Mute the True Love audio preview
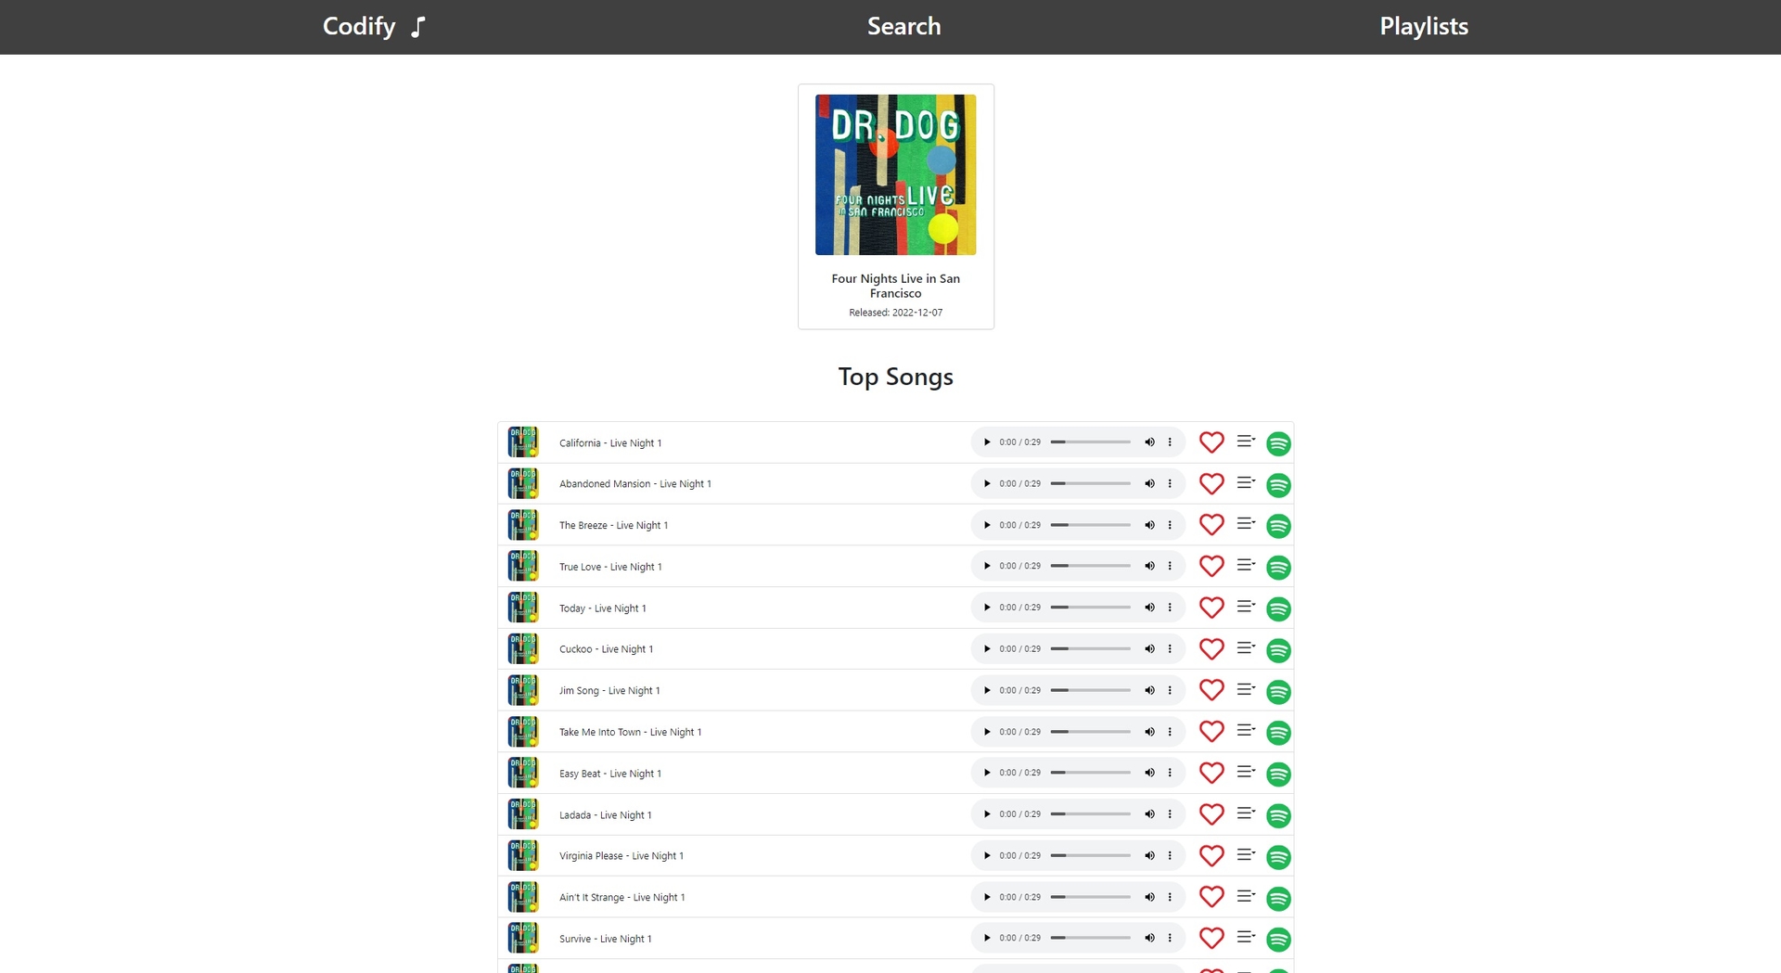The image size is (1781, 973). 1149,566
